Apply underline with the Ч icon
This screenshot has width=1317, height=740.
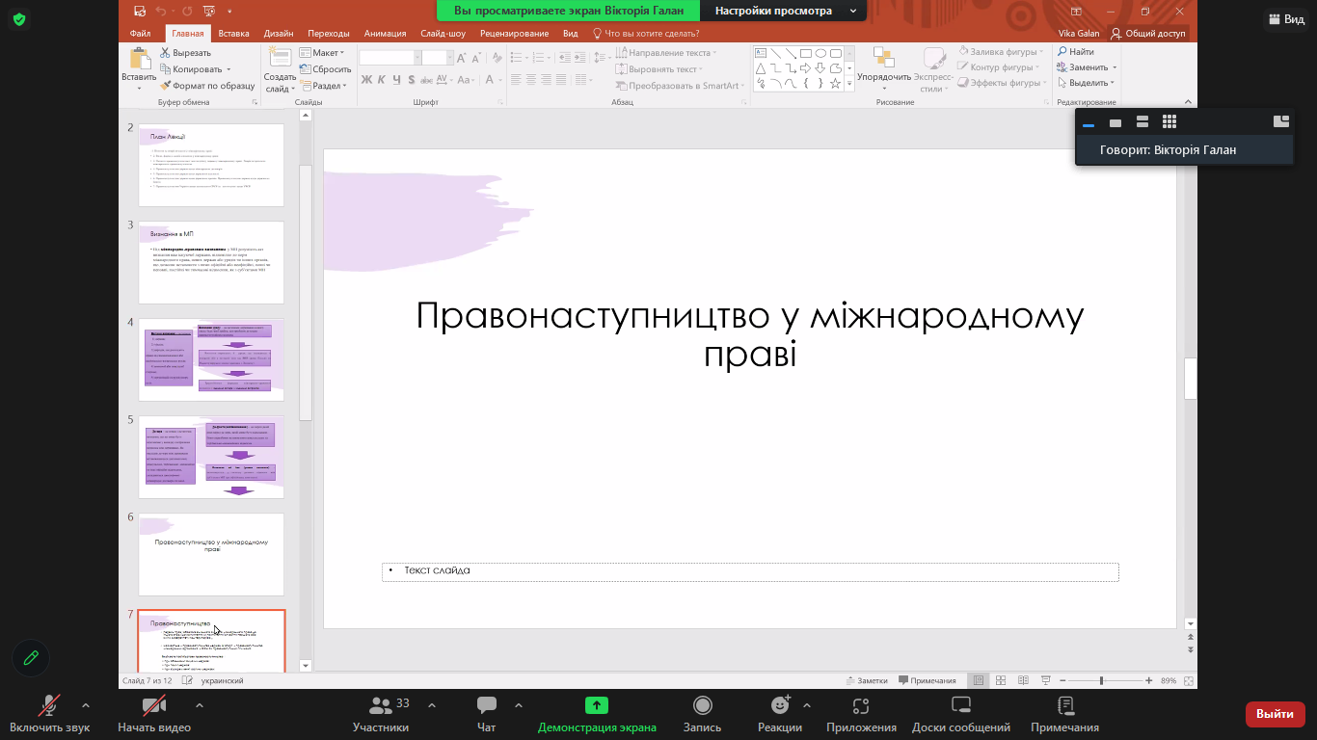coord(395,80)
